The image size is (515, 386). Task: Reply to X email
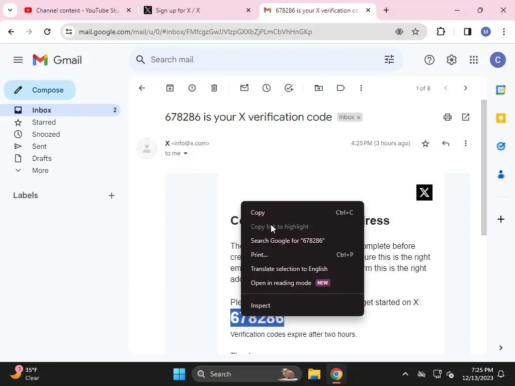[446, 143]
